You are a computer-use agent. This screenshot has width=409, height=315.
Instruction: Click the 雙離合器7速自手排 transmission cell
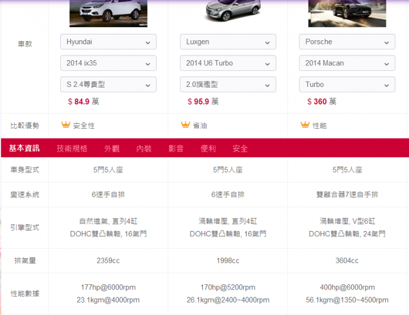click(x=347, y=195)
